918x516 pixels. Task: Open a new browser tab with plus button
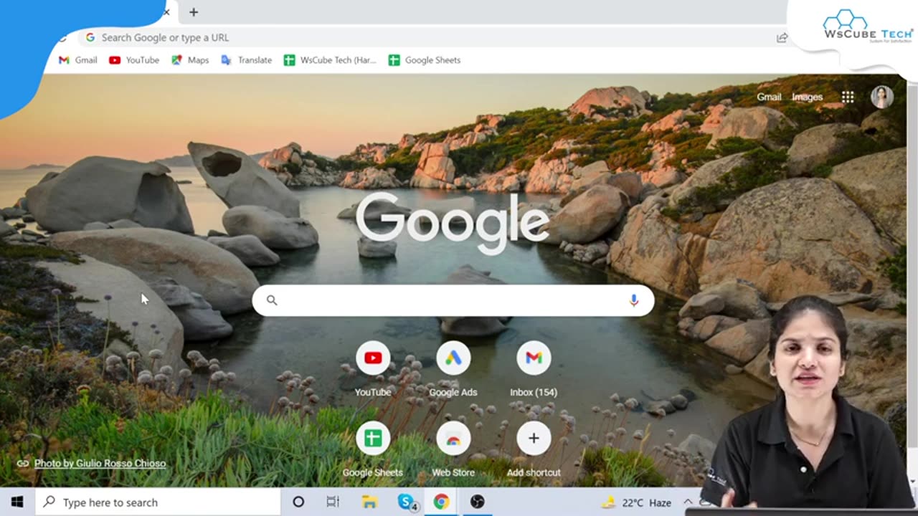(x=194, y=12)
